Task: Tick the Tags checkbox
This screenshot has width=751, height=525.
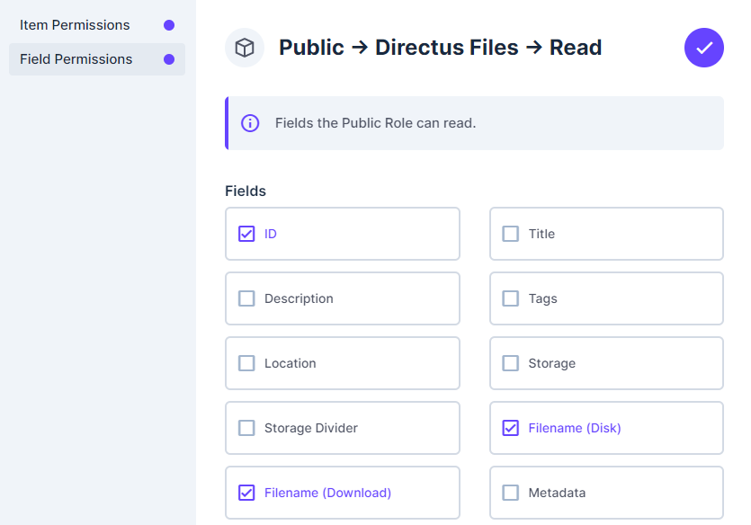Action: (x=511, y=298)
